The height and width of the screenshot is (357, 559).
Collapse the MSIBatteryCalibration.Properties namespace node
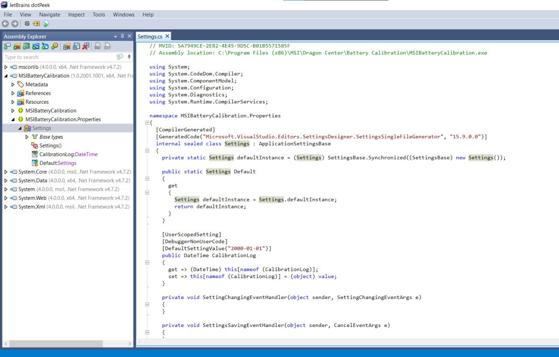tap(13, 119)
